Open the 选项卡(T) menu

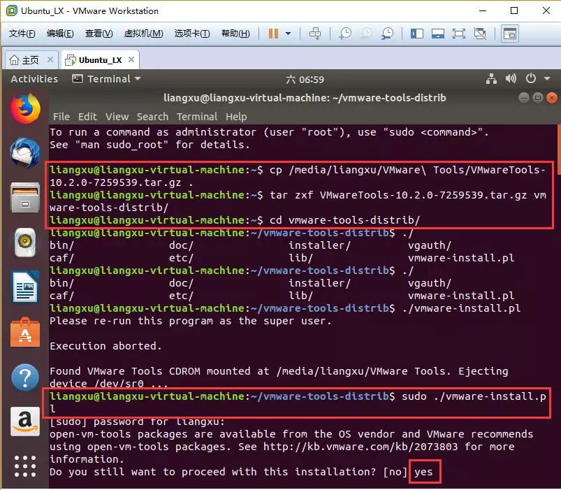click(192, 34)
